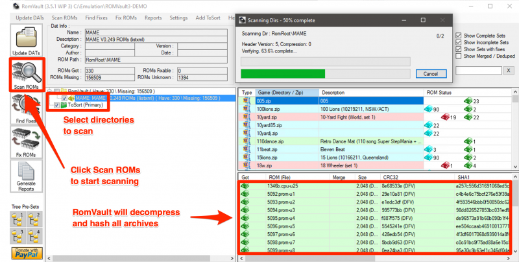Click the Find Fixes chip button
519x262 pixels.
click(26, 108)
